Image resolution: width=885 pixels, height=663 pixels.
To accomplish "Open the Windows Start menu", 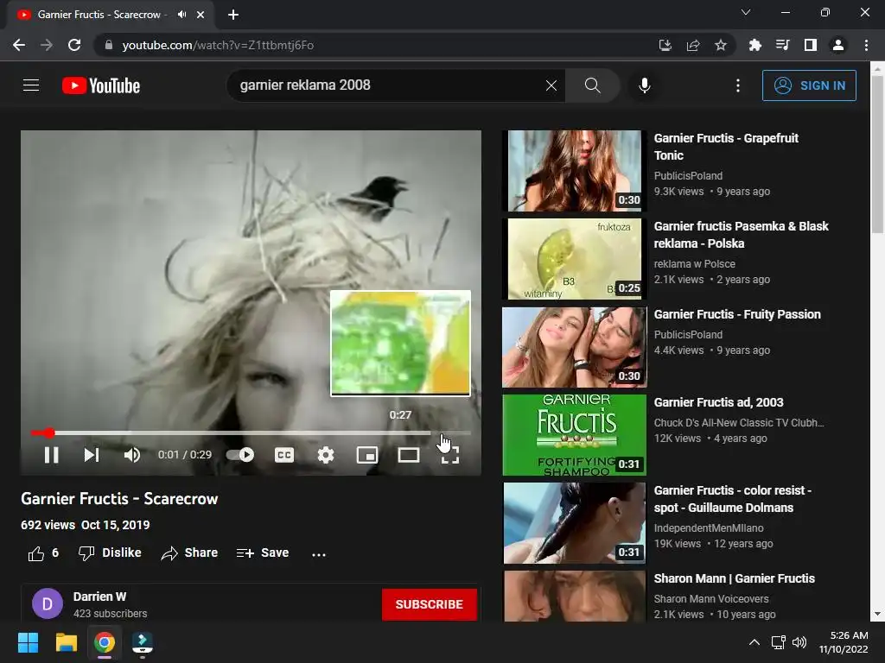I will tap(28, 642).
